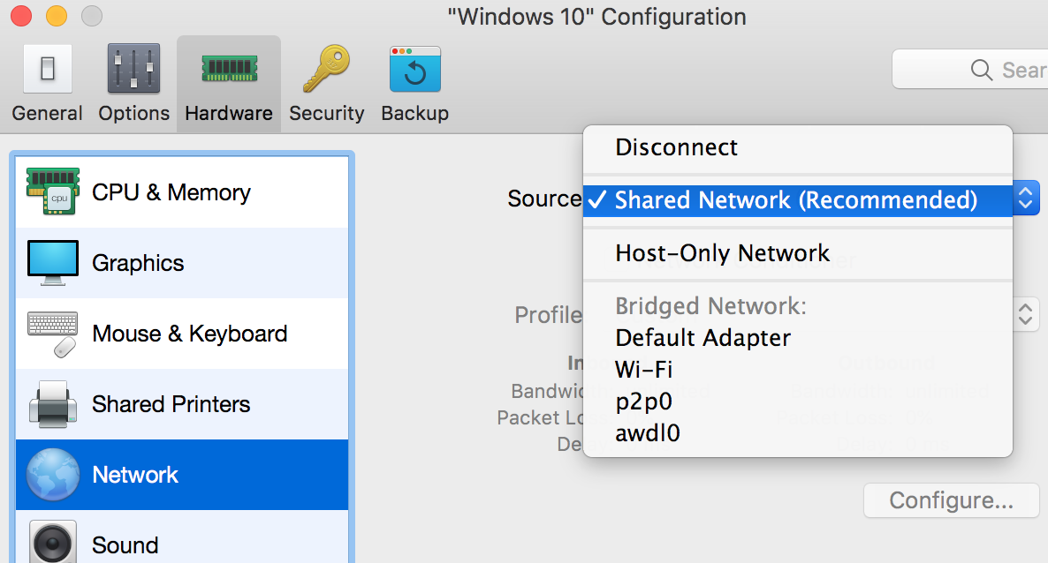Screen dimensions: 1048x563
Task: Open the Backup toolbar icon
Action: click(414, 70)
